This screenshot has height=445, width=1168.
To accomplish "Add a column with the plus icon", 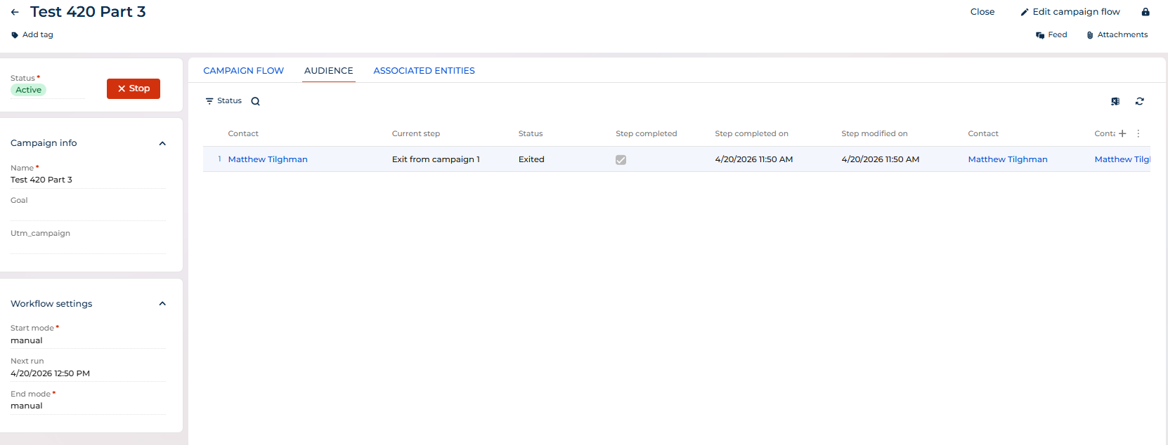I will click(x=1122, y=133).
